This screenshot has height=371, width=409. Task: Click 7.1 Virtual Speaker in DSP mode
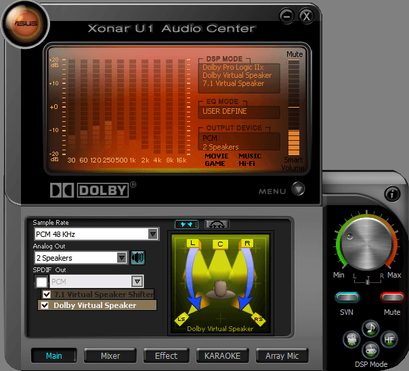tap(234, 83)
